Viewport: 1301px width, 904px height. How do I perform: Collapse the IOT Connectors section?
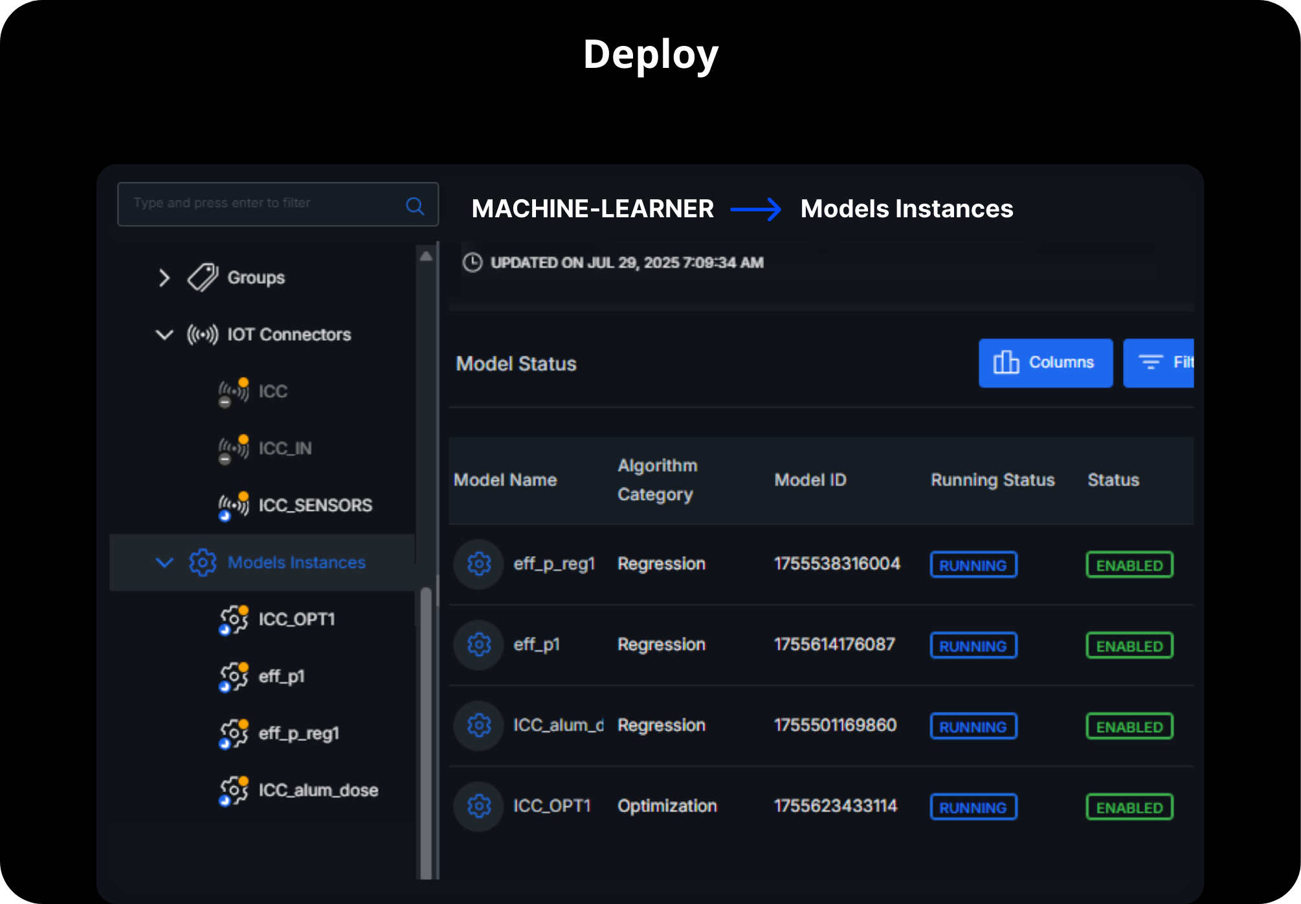click(x=164, y=334)
